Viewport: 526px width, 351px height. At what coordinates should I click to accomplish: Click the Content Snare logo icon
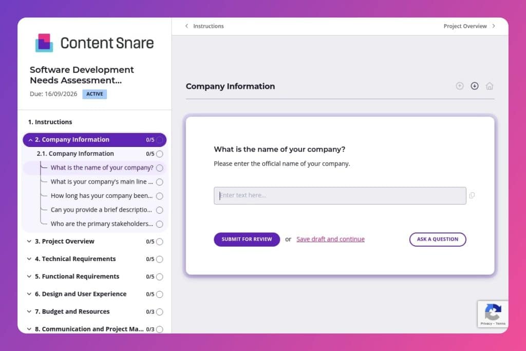pyautogui.click(x=44, y=43)
